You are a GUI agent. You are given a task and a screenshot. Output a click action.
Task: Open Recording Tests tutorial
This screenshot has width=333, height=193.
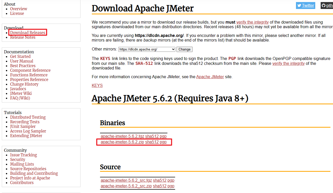click(x=25, y=122)
